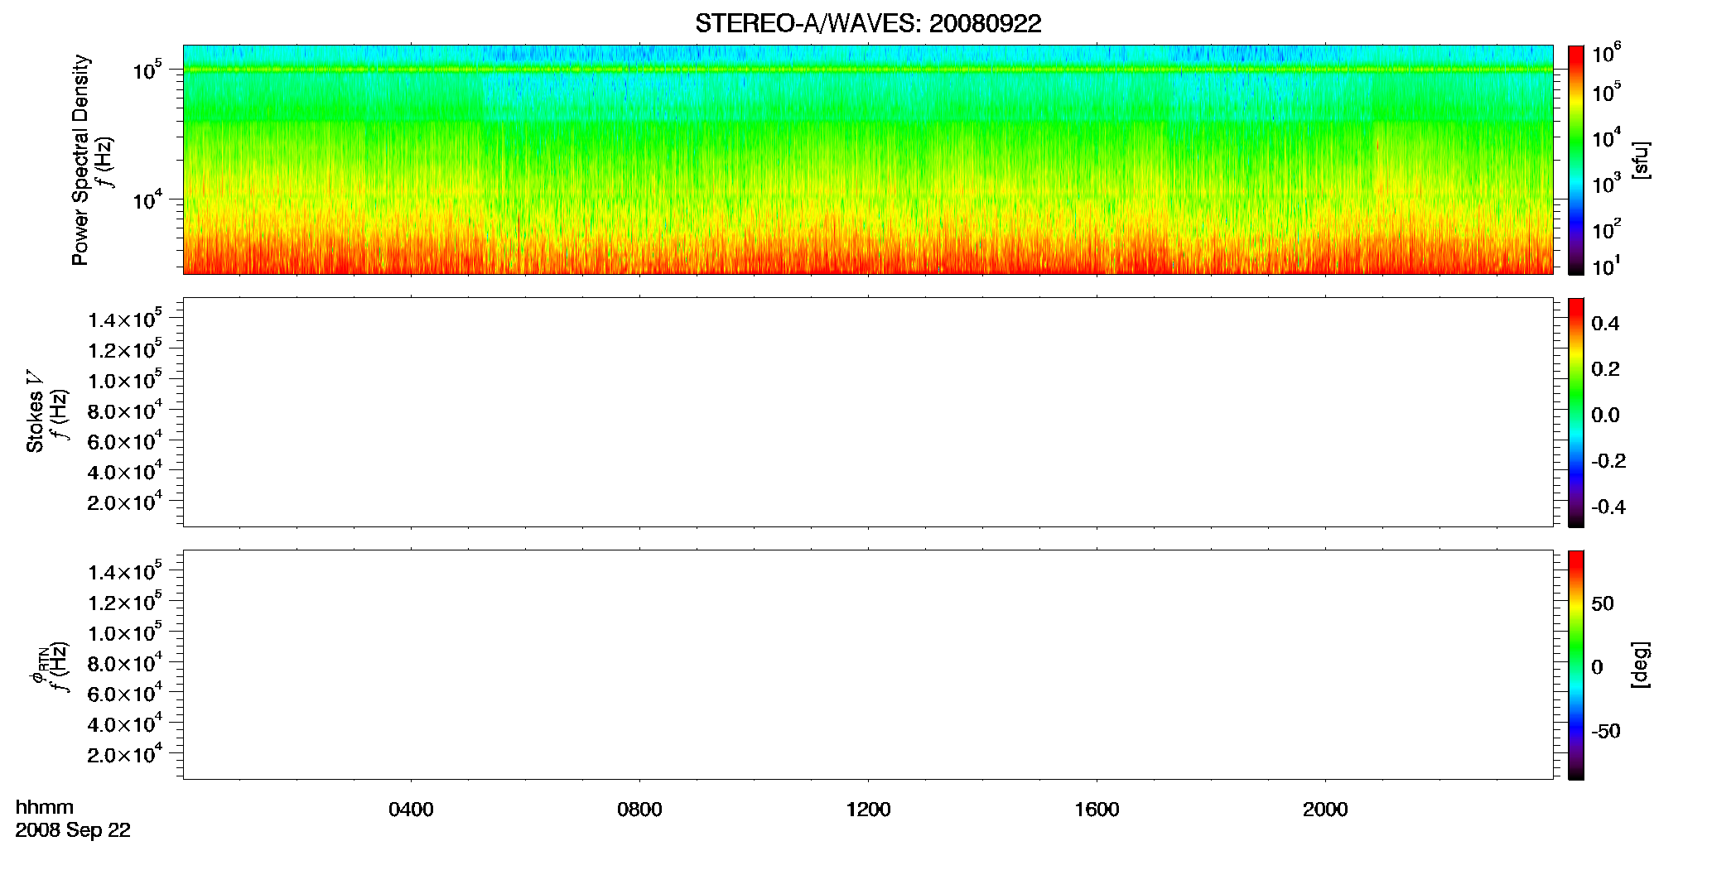
Task: Click the Stokes V colorbar
Action: [1576, 412]
